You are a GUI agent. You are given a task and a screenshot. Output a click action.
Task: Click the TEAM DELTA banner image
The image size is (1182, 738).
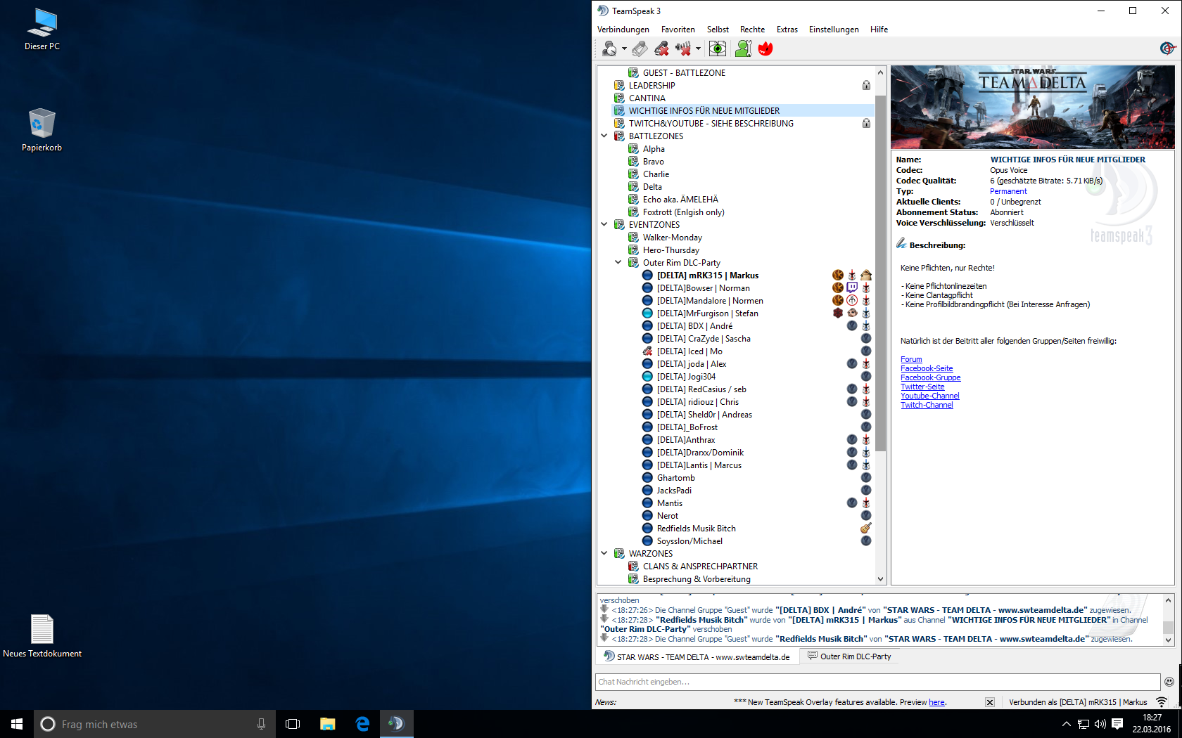pos(1032,107)
